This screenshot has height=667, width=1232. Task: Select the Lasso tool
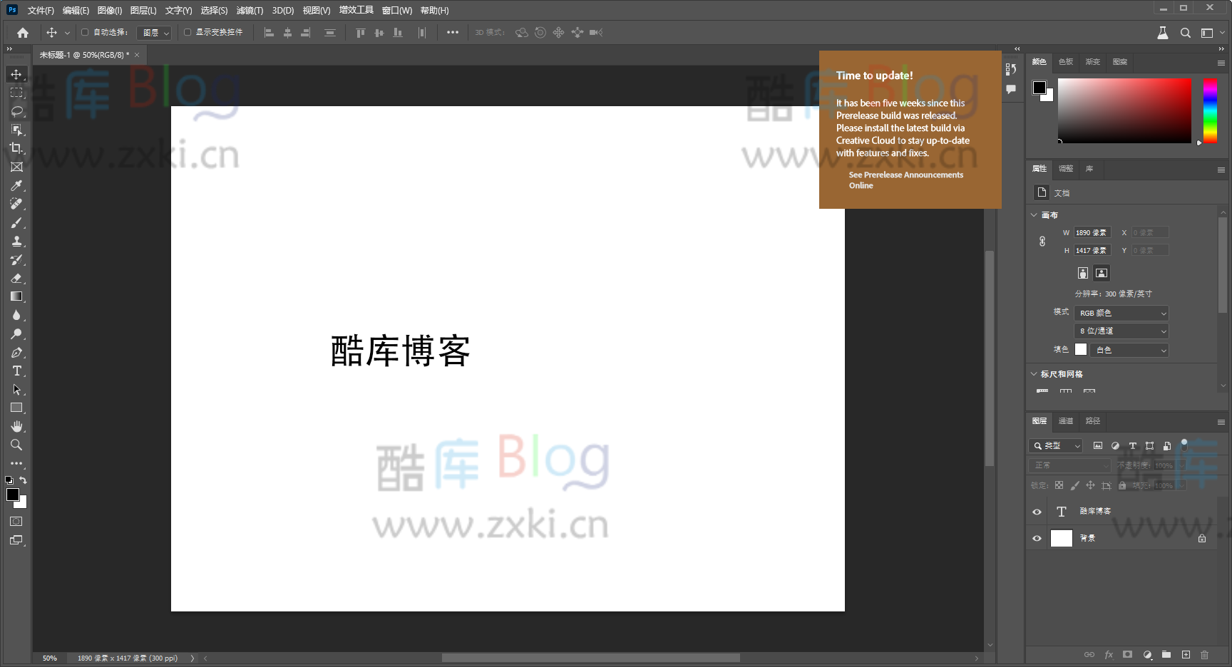pyautogui.click(x=16, y=111)
